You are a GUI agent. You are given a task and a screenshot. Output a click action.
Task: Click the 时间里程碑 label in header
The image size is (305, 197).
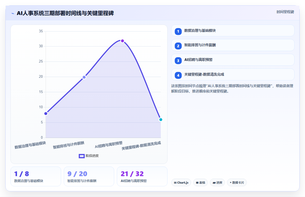(285, 12)
